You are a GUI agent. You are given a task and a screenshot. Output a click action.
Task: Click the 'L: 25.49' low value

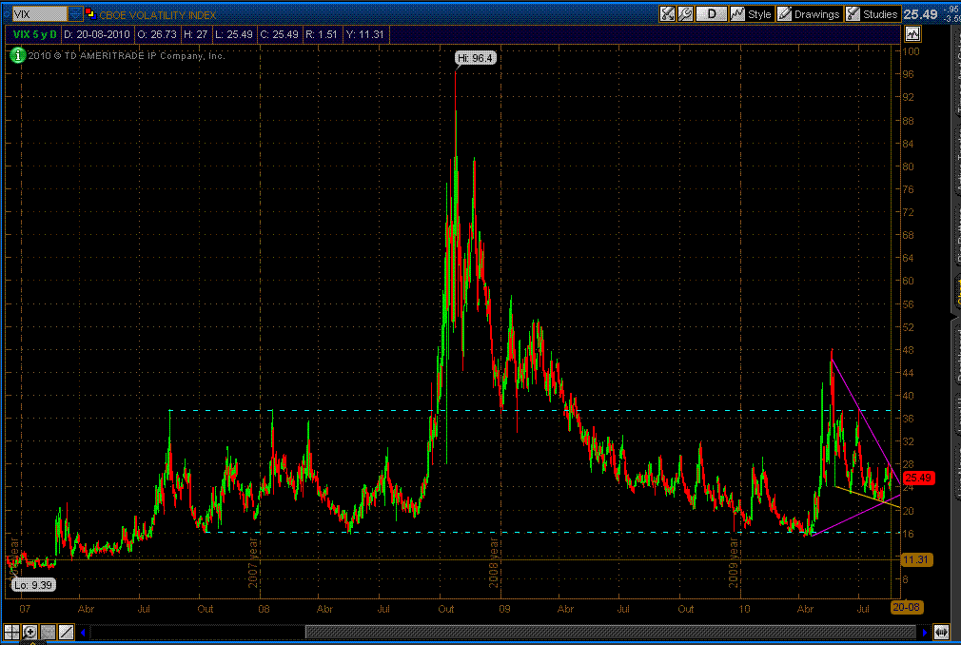pos(233,34)
